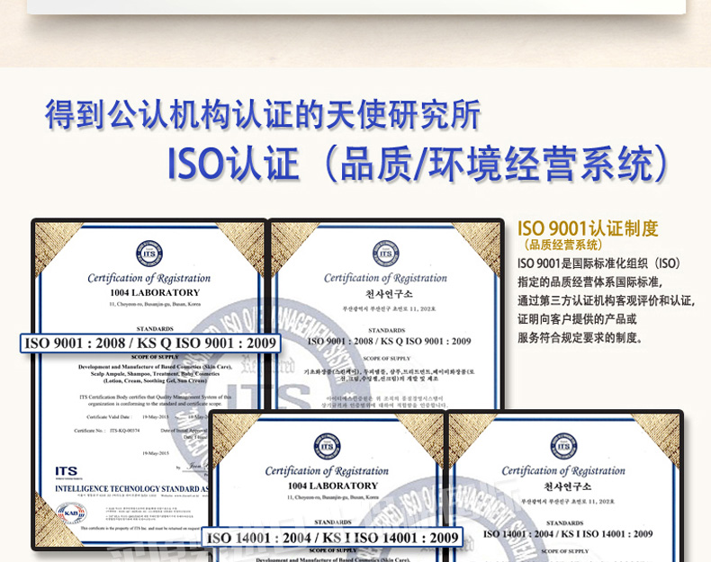Click '천사연구소' on the top-right certificate
711x562 pixels.
click(385, 293)
